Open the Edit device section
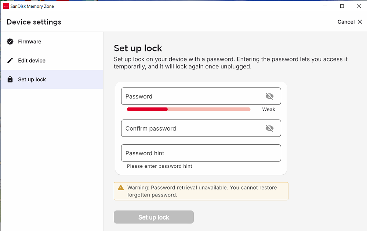The image size is (367, 231). pos(52,60)
